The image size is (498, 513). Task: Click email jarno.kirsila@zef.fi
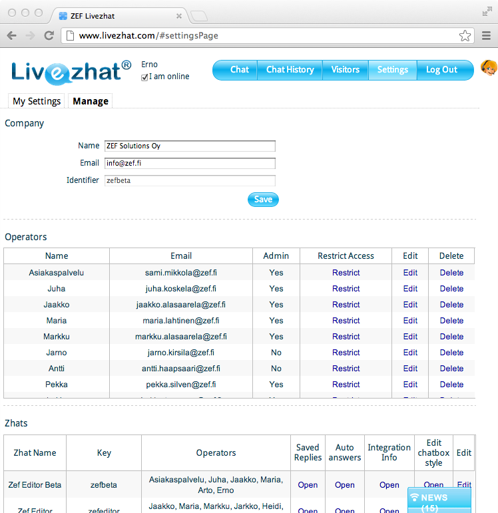(x=180, y=353)
